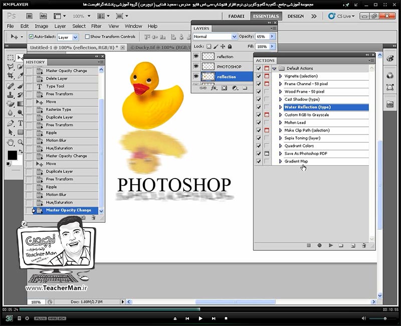Screen dimensions: 401x326
Task: Open the Window menu
Action: click(x=133, y=26)
